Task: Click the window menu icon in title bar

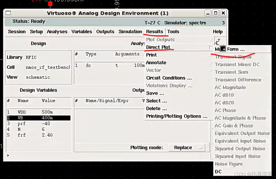Action: (8, 13)
